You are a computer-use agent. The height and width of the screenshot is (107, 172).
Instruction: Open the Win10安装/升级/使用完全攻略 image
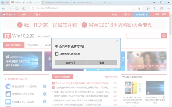147,61
